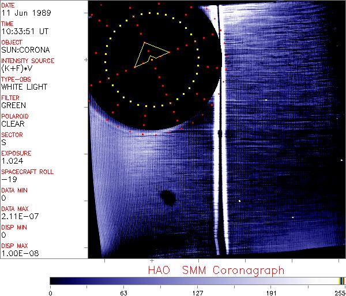Select the GREEN filter value

tap(13, 106)
